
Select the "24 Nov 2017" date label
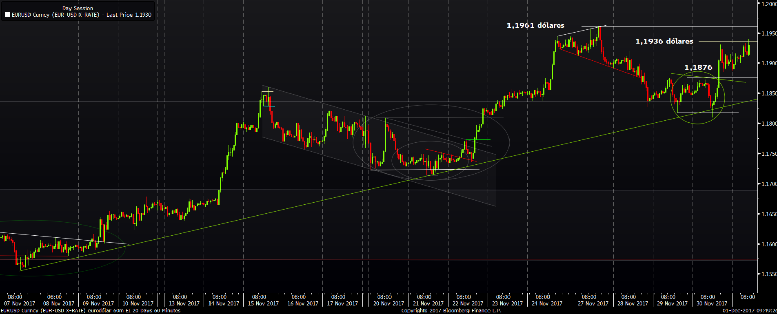[x=547, y=303]
